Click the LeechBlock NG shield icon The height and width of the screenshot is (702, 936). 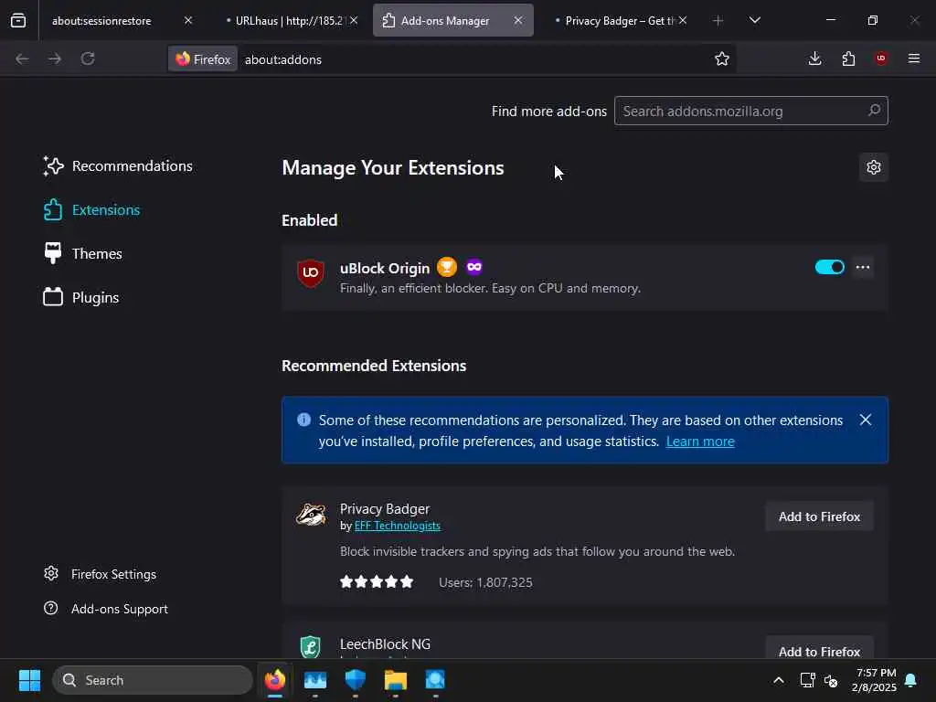click(311, 646)
